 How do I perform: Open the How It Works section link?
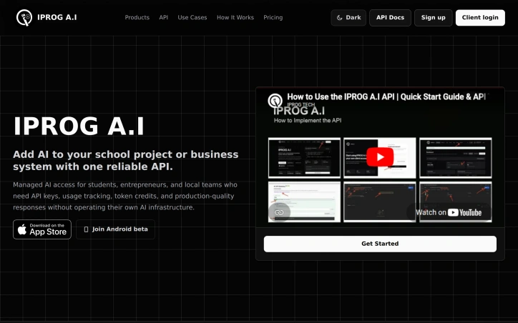click(x=235, y=17)
